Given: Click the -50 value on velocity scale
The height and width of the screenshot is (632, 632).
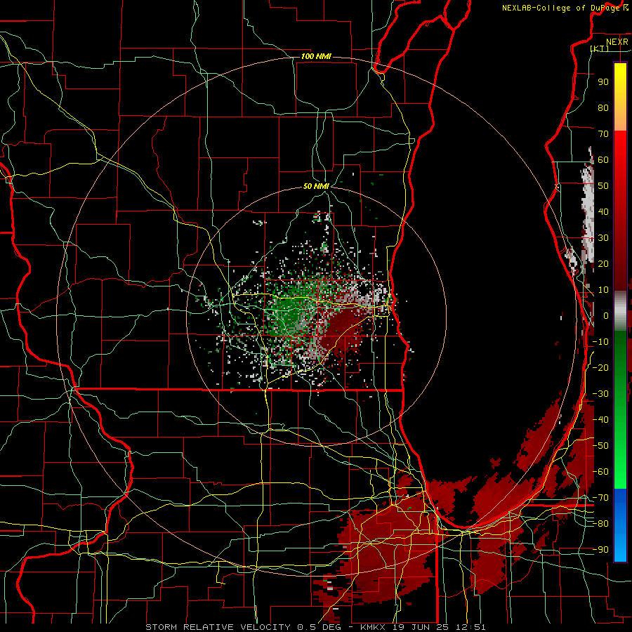Looking at the screenshot, I should click(x=600, y=446).
